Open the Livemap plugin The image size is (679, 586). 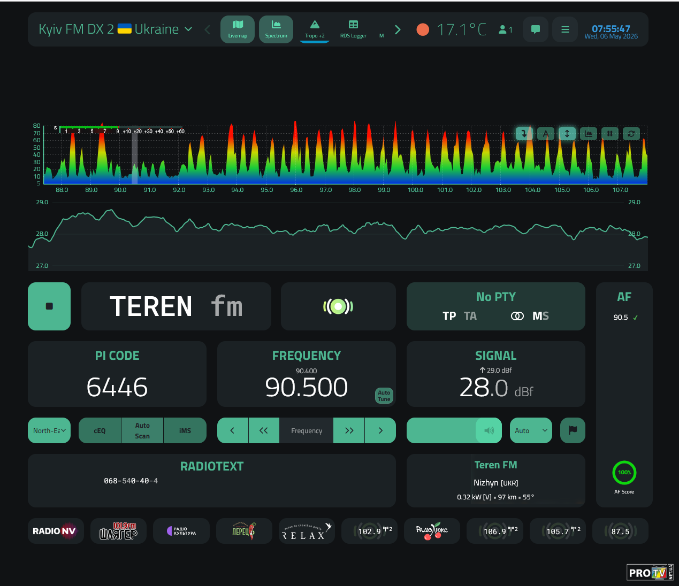coord(238,29)
